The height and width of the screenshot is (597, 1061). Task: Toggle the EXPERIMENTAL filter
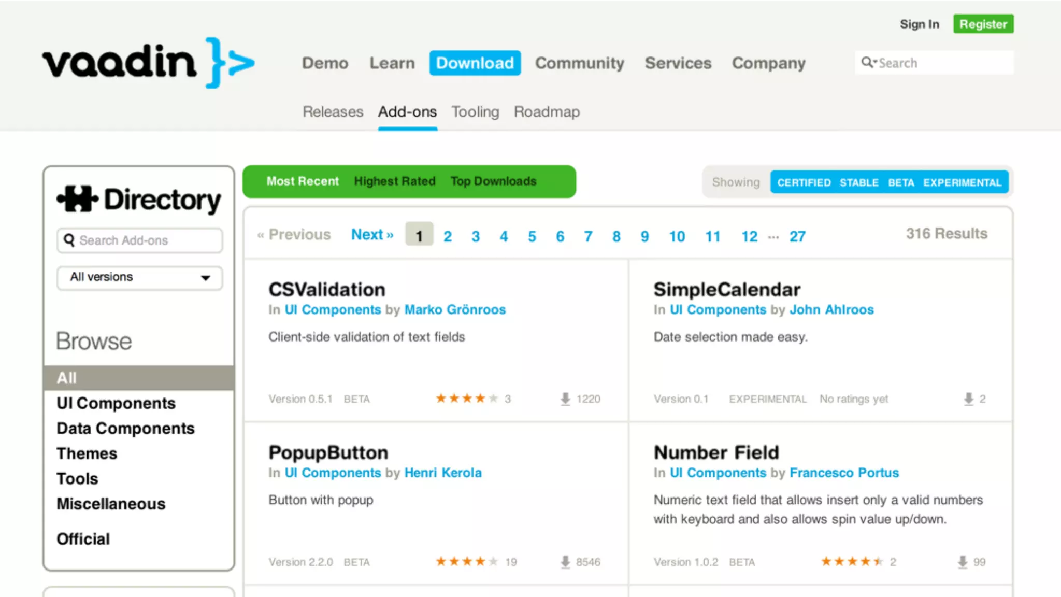pyautogui.click(x=962, y=182)
